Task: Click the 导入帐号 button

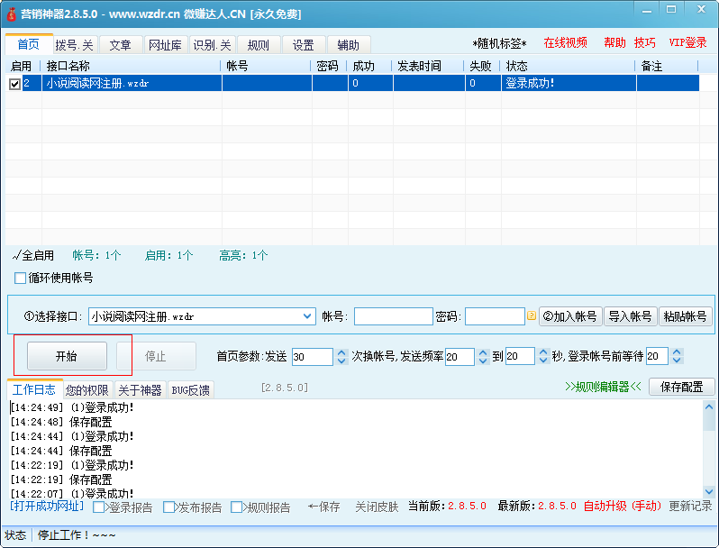Action: click(630, 316)
